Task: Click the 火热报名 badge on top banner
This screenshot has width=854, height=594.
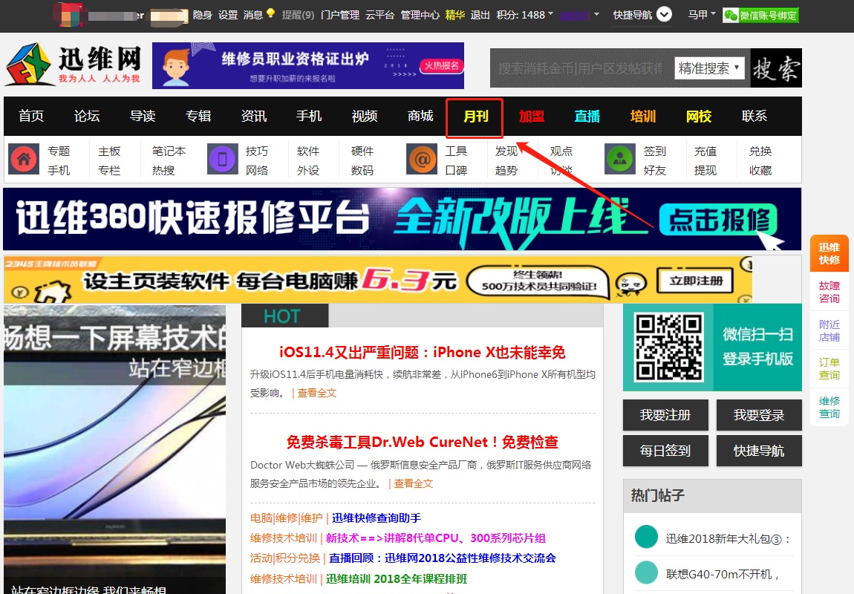Action: 441,66
